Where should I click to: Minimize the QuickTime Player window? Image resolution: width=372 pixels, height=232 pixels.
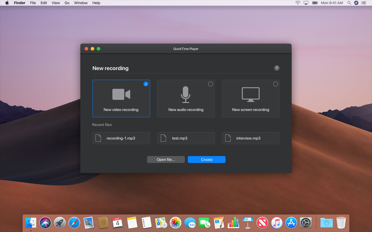pyautogui.click(x=92, y=49)
